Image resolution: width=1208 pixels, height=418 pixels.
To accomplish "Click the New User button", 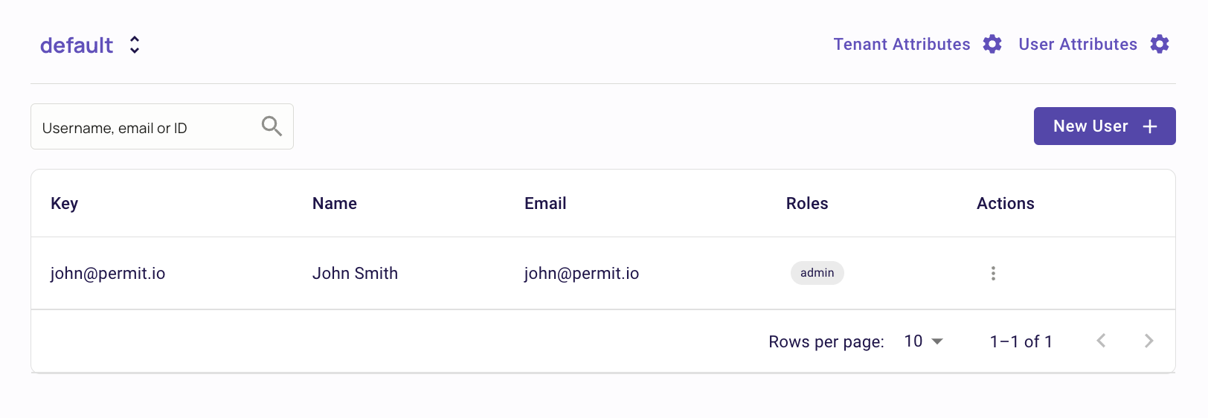I will click(1105, 126).
